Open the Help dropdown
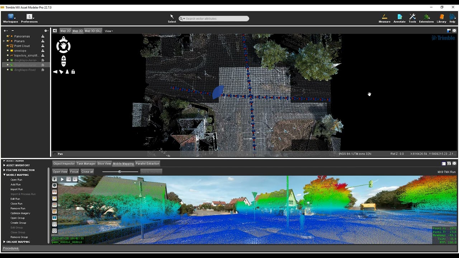This screenshot has height=258, width=459. pyautogui.click(x=453, y=19)
